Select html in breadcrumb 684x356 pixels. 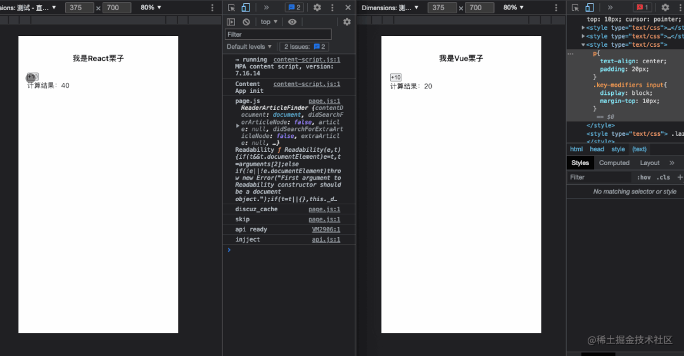576,149
